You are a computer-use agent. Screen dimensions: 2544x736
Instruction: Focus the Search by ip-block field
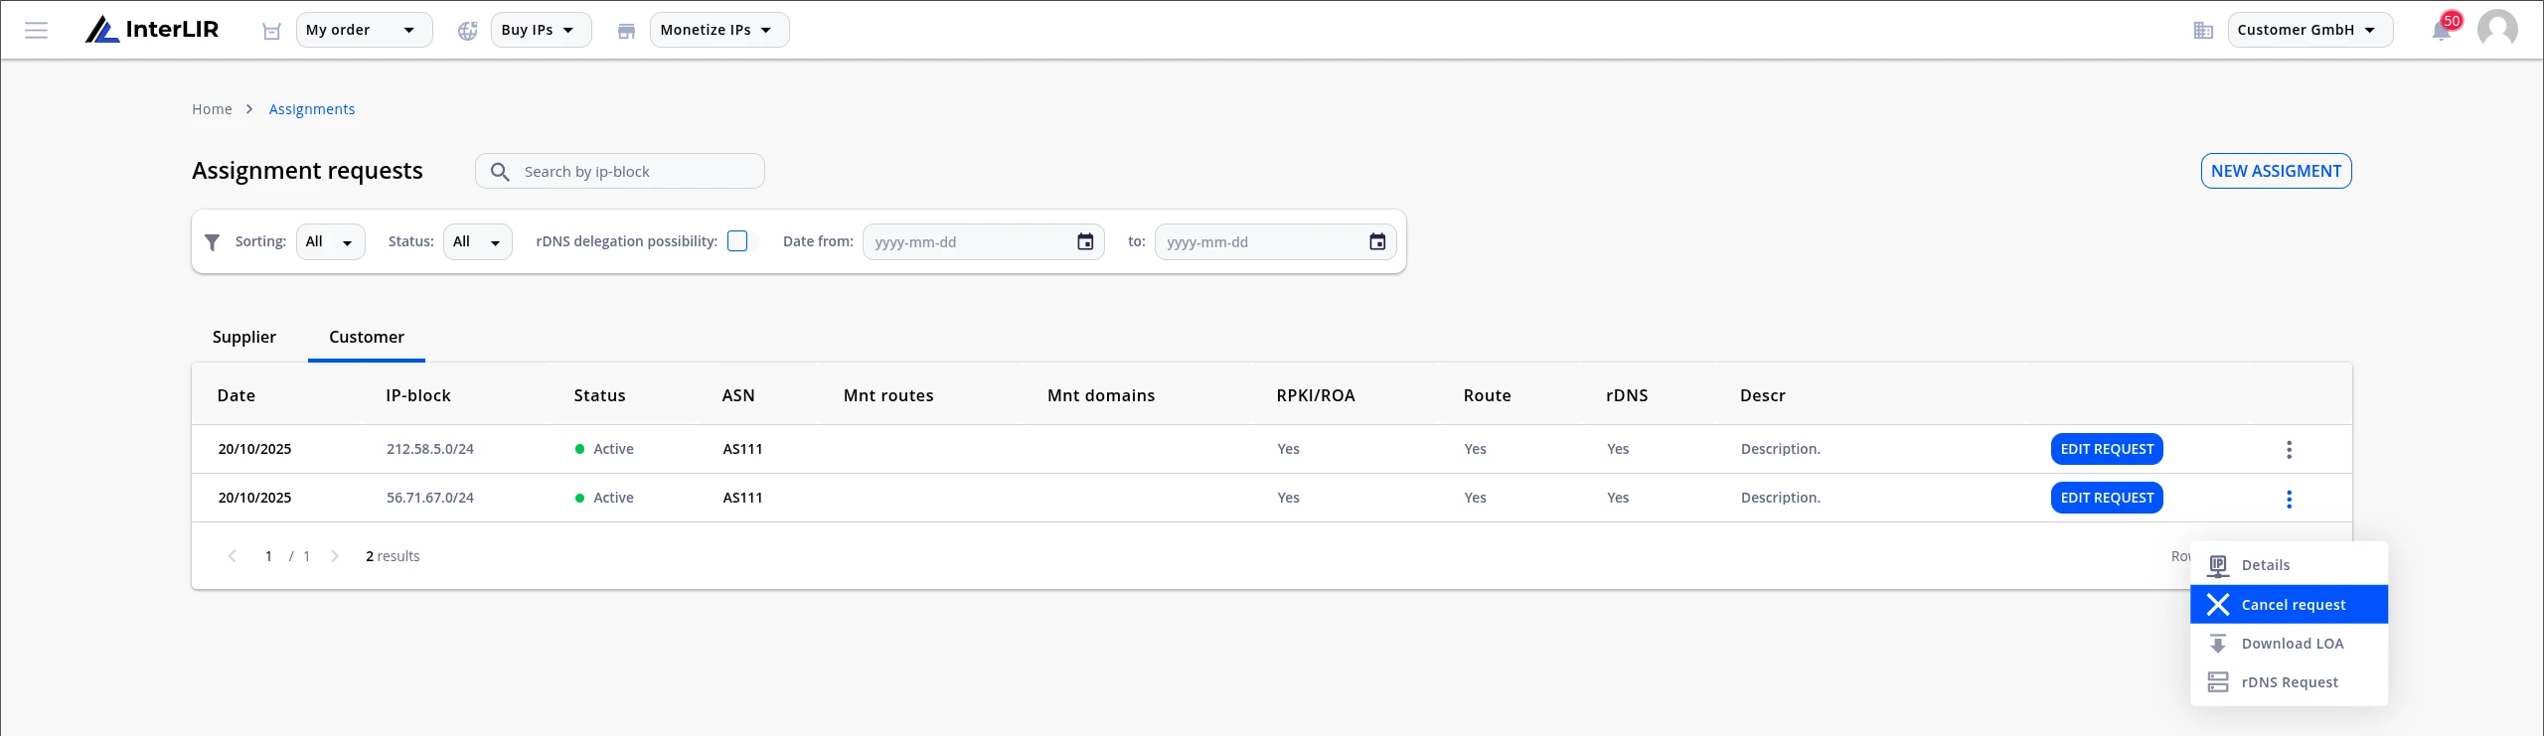click(620, 171)
